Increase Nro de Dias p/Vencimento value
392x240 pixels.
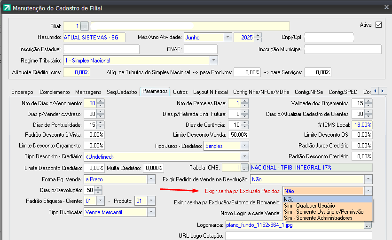pyautogui.click(x=100, y=101)
